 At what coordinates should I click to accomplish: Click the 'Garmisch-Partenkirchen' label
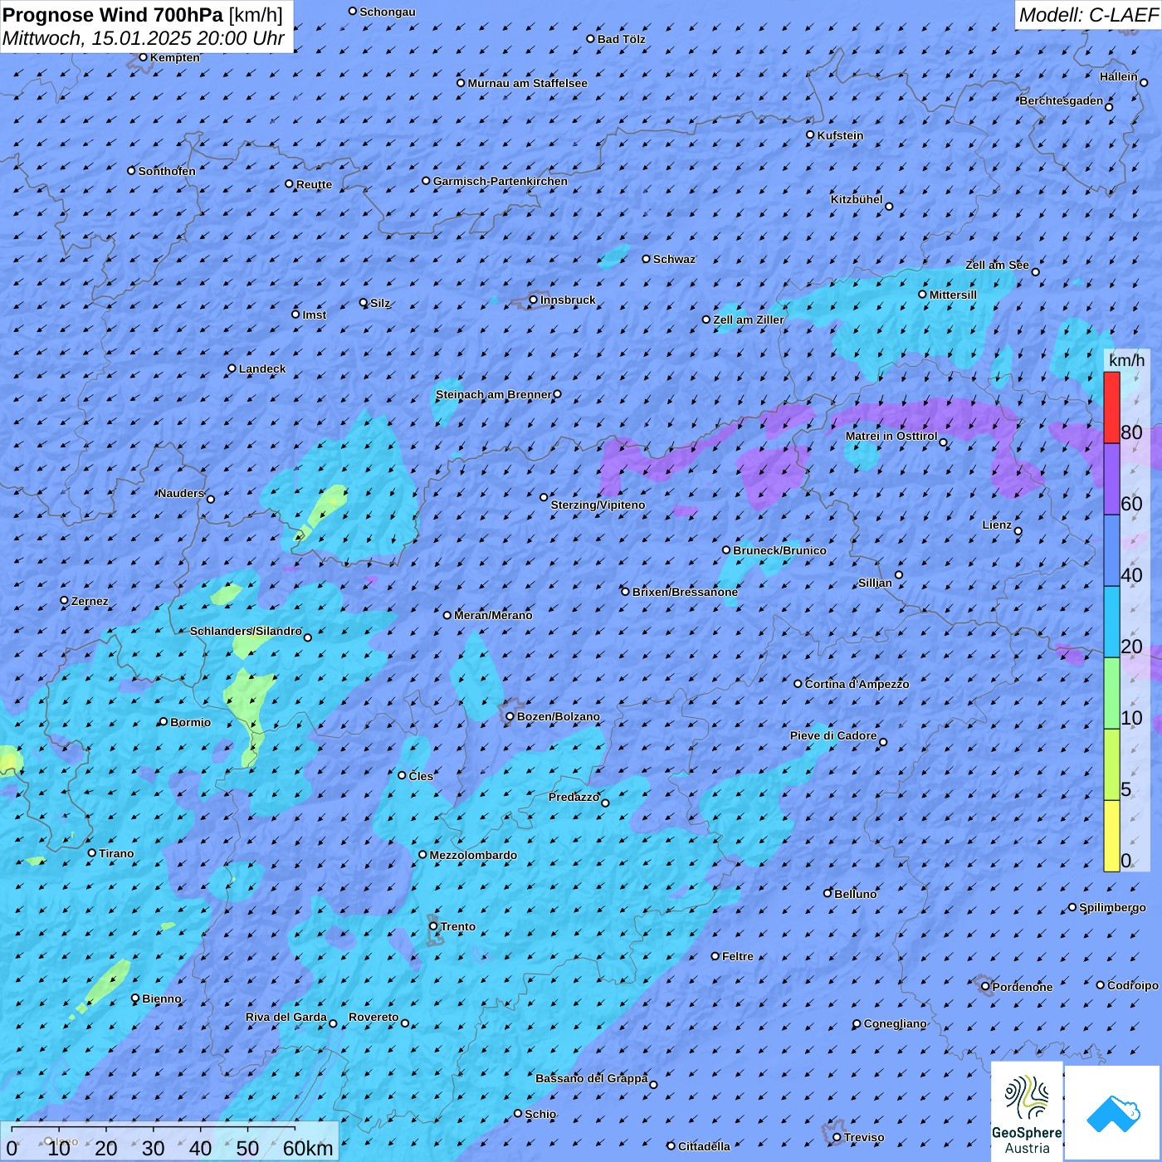(x=500, y=181)
